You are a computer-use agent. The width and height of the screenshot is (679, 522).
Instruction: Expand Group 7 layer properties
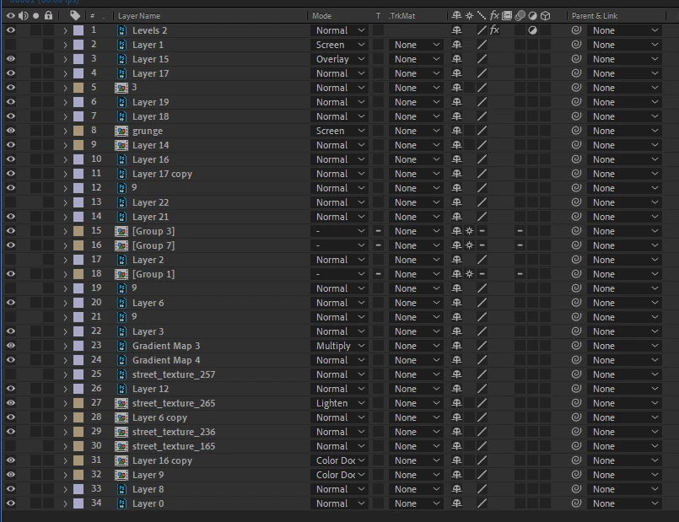[65, 246]
